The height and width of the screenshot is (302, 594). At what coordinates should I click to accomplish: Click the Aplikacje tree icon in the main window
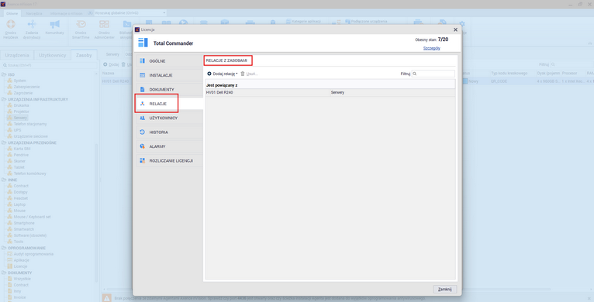(11, 260)
